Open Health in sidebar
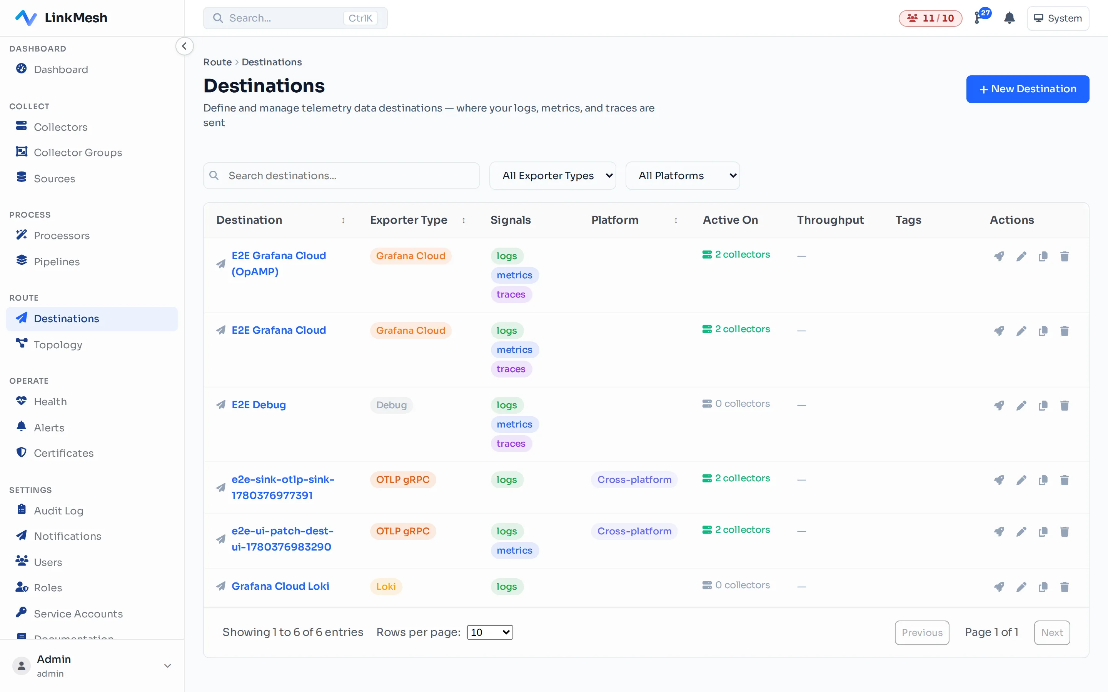 click(x=92, y=401)
